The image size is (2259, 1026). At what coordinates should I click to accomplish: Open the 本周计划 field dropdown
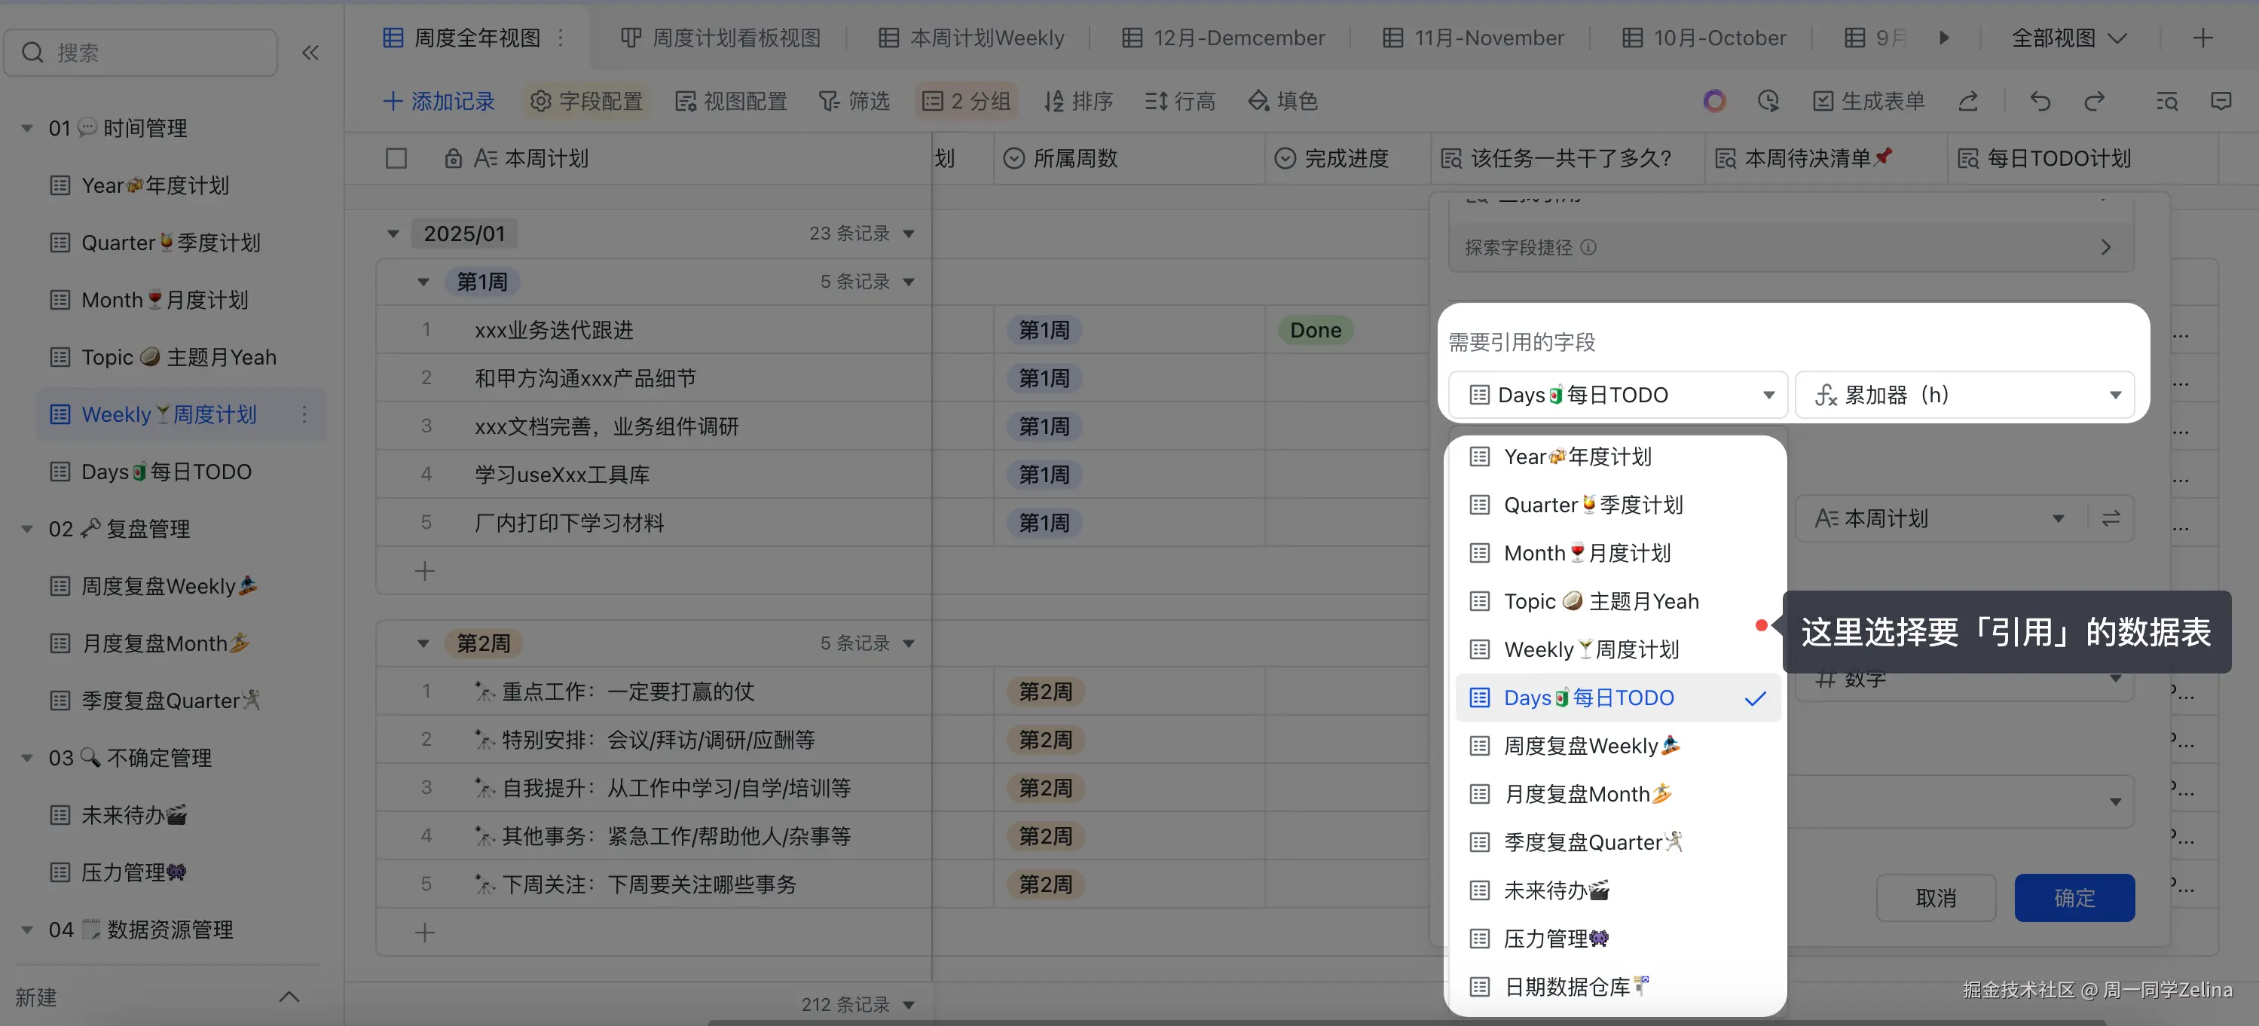click(1941, 518)
